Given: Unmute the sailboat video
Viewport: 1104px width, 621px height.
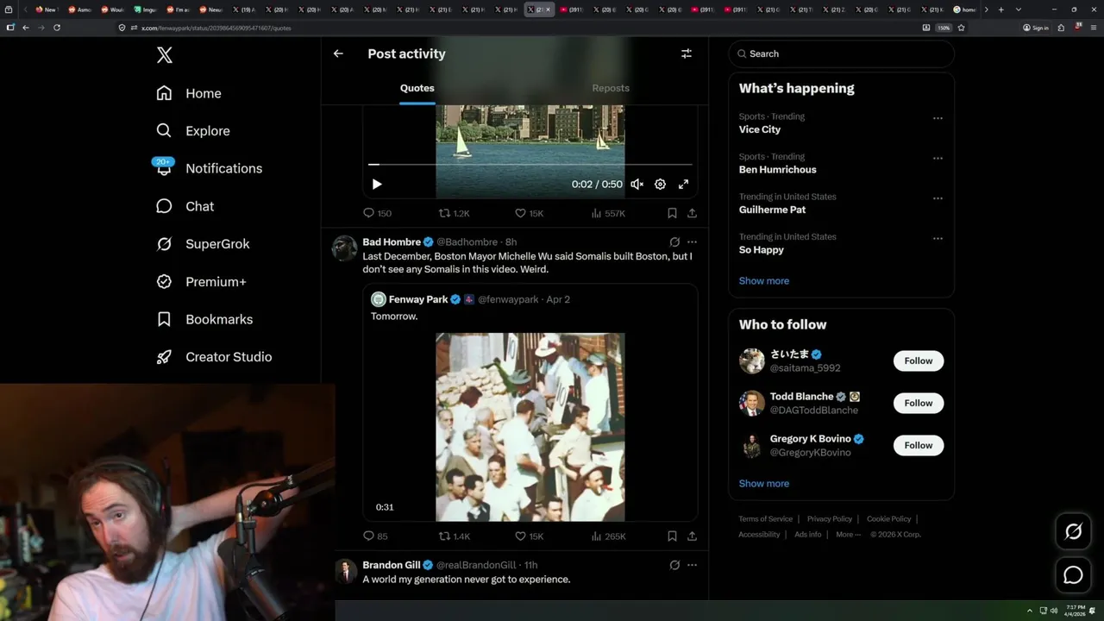Looking at the screenshot, I should pyautogui.click(x=637, y=184).
